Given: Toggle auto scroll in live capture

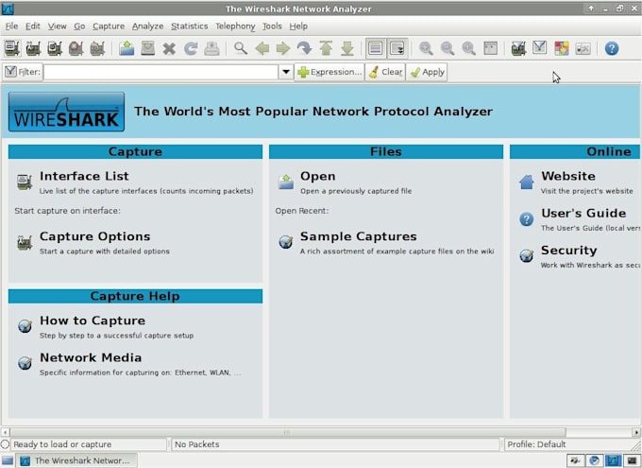Looking at the screenshot, I should [x=397, y=48].
